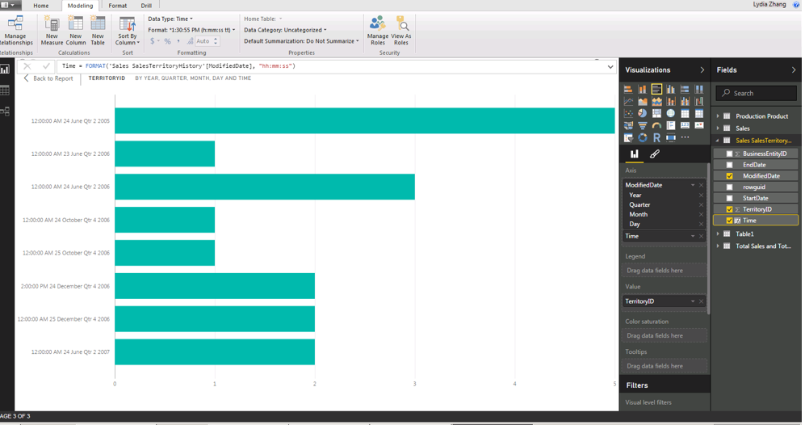Open more visualizations via ellipsis
Image resolution: width=805 pixels, height=425 pixels.
685,137
